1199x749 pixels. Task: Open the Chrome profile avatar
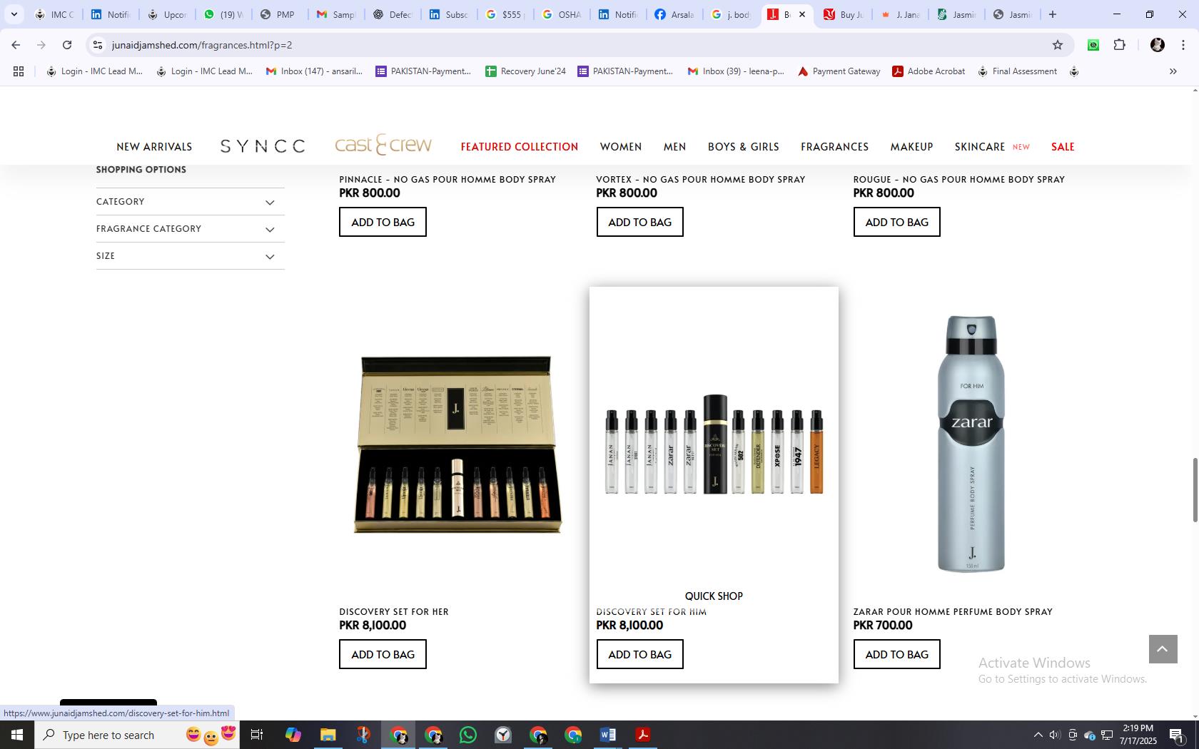coord(1158,45)
